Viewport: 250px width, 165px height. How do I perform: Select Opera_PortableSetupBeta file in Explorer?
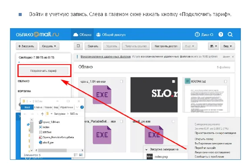click(x=56, y=137)
